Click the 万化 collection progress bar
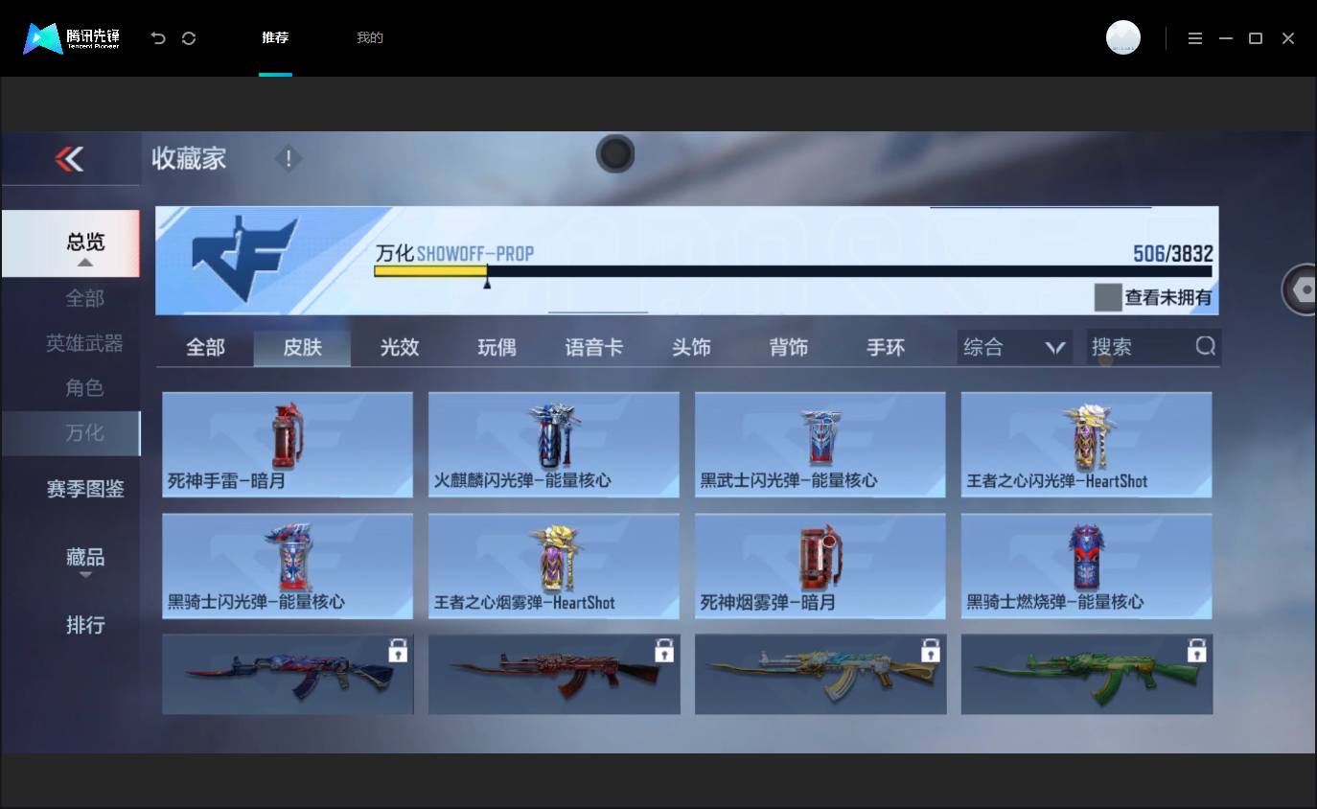1317x809 pixels. (x=793, y=271)
